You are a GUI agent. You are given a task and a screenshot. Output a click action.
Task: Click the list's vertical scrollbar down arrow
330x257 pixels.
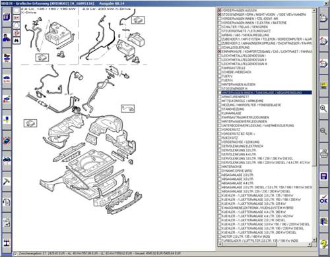tap(314, 240)
